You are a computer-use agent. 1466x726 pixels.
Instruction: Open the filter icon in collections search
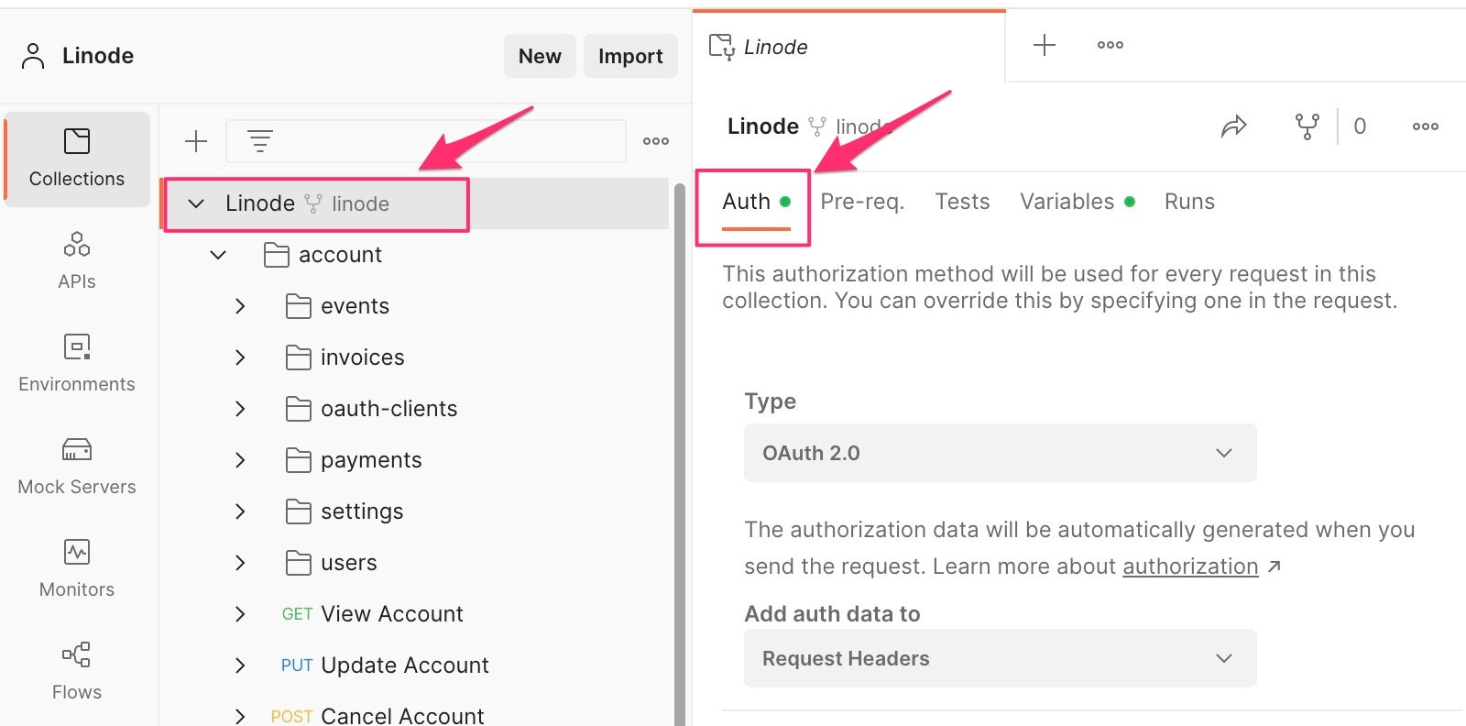click(x=260, y=141)
